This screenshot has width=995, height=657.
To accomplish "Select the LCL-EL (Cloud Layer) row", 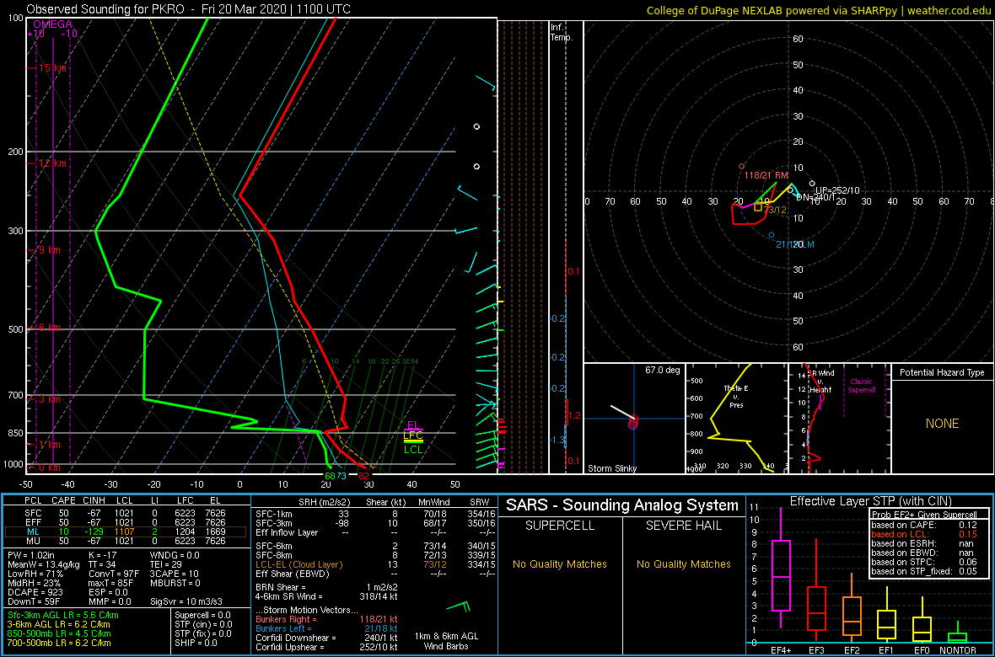I will [x=376, y=564].
